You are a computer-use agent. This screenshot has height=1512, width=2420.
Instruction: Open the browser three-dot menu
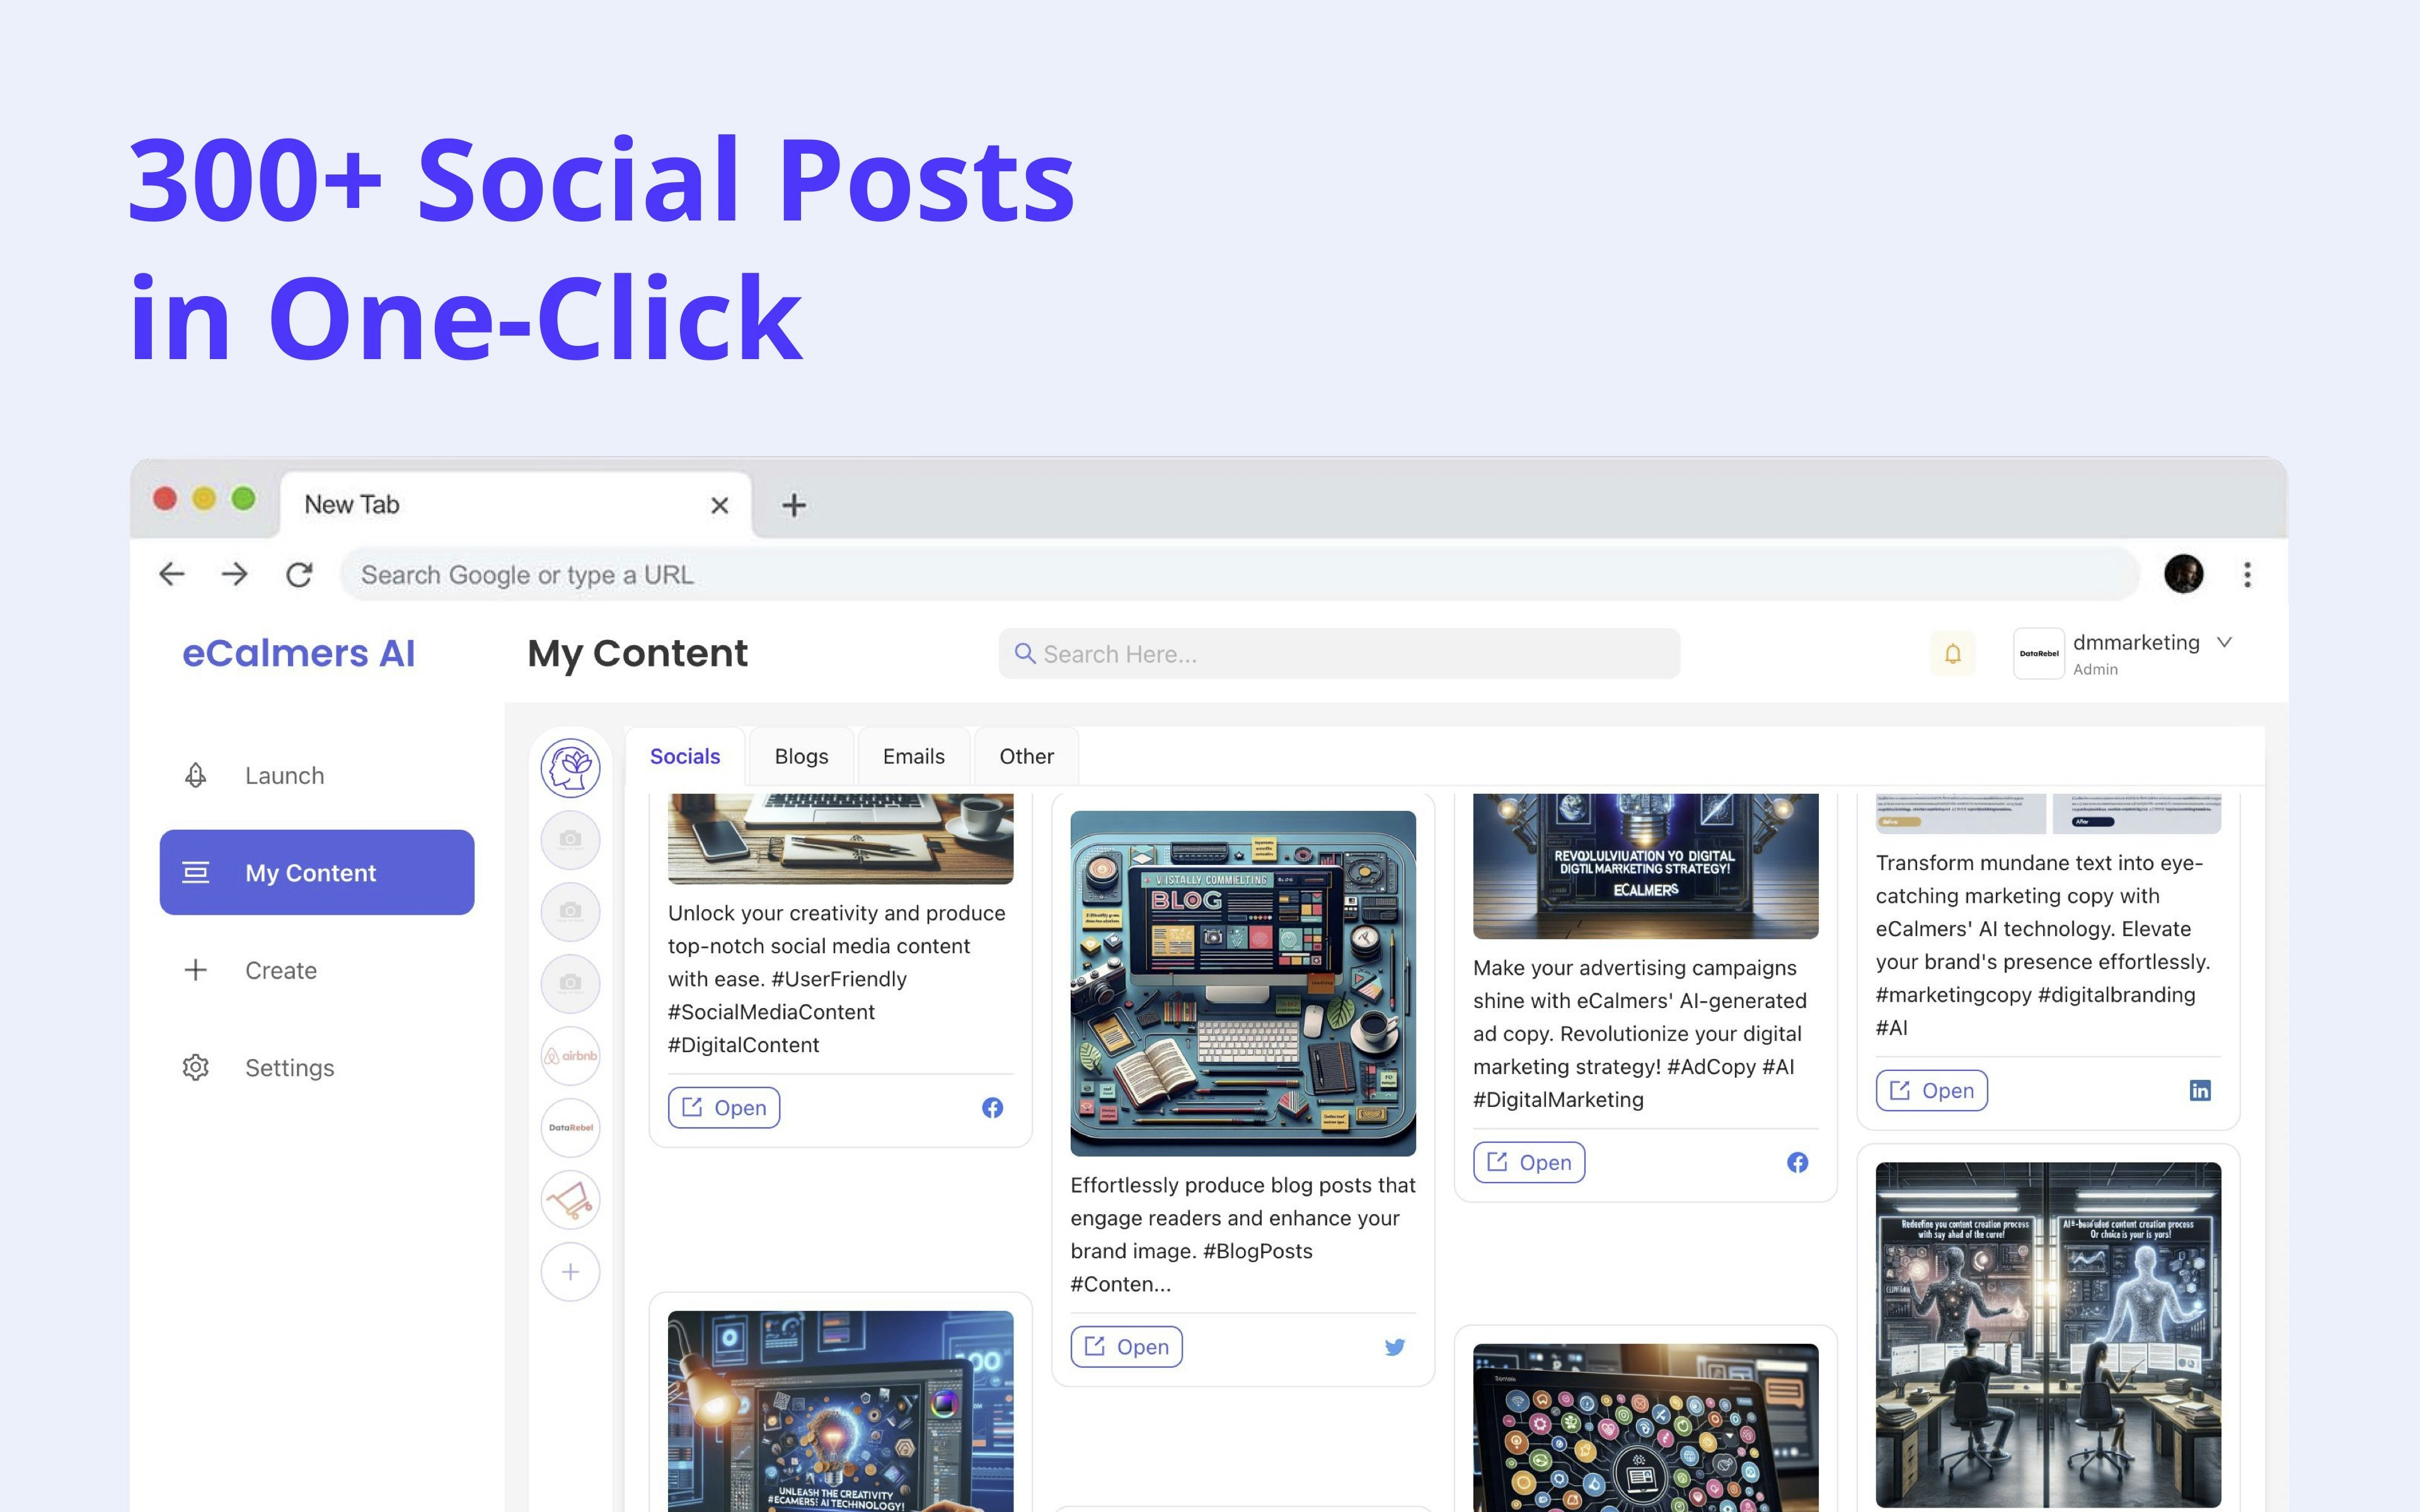coord(2247,575)
